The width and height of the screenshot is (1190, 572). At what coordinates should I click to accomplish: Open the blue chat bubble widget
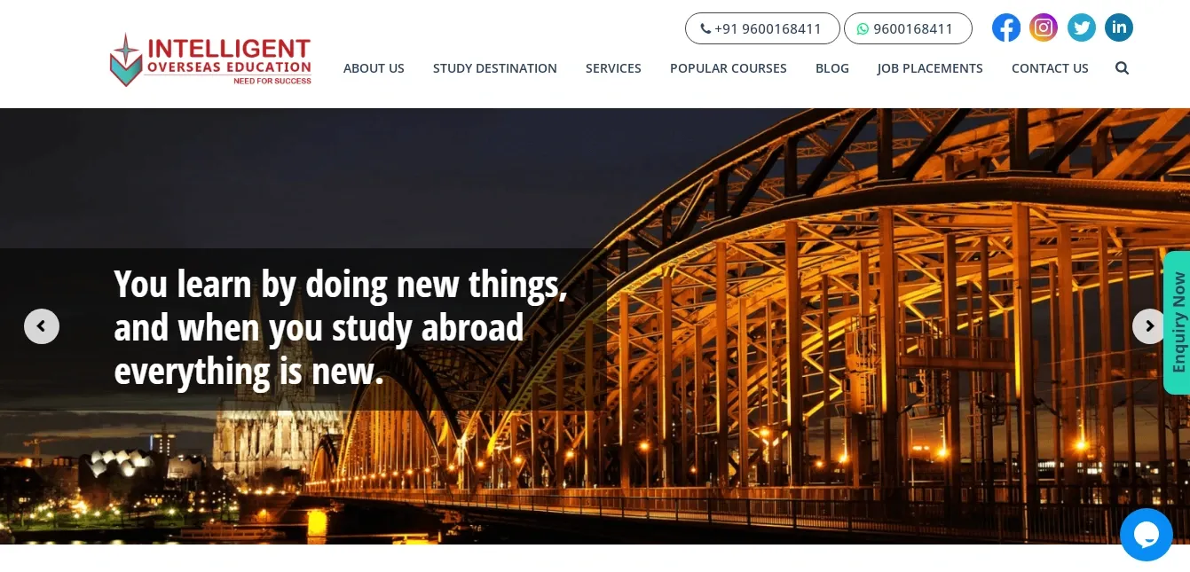coord(1147,535)
